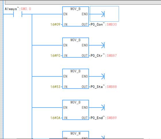Click the ENO arrow of the SMB89 block
Image resolution: width=161 pixels, height=139 pixels.
click(103, 108)
